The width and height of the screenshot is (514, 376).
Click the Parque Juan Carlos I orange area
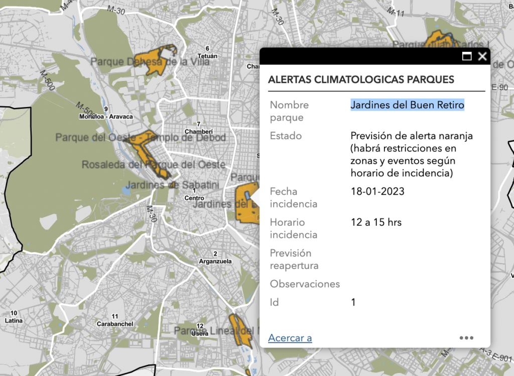coord(436,40)
